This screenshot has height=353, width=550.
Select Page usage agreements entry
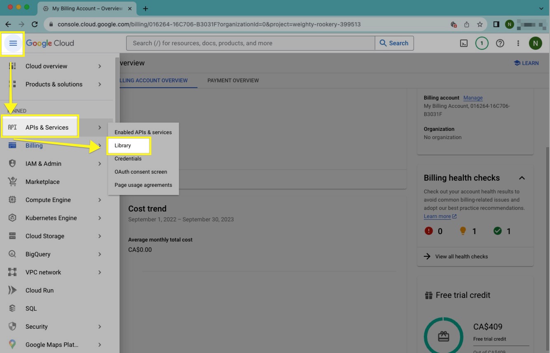pos(143,185)
